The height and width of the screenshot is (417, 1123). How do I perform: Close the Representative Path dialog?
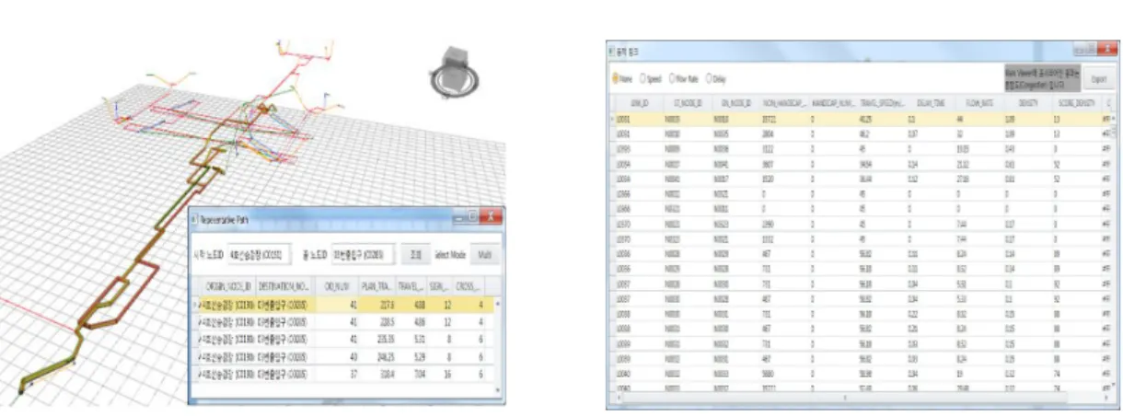pos(492,218)
